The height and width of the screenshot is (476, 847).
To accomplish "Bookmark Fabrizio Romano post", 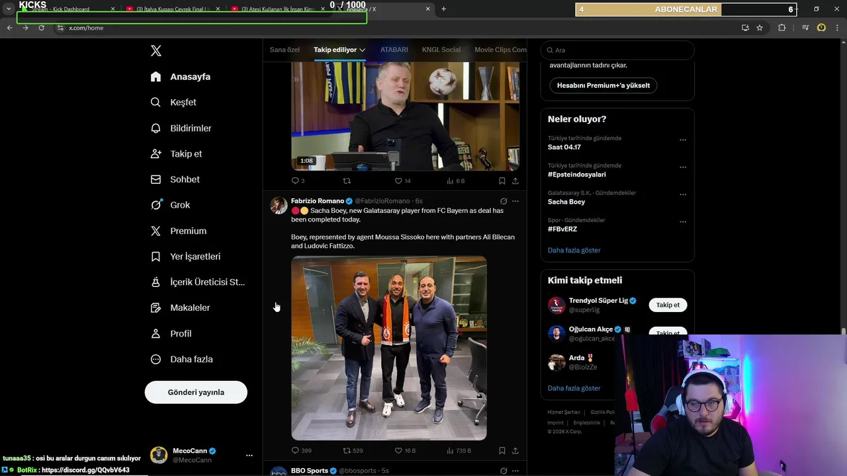I will (x=502, y=450).
